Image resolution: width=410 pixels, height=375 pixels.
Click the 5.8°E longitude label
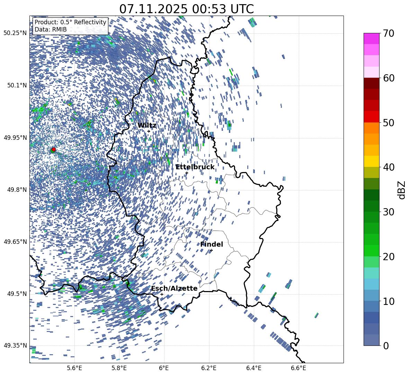pos(119,368)
